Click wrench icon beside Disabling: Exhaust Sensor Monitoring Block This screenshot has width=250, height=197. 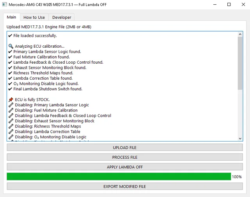pyautogui.click(x=11, y=121)
